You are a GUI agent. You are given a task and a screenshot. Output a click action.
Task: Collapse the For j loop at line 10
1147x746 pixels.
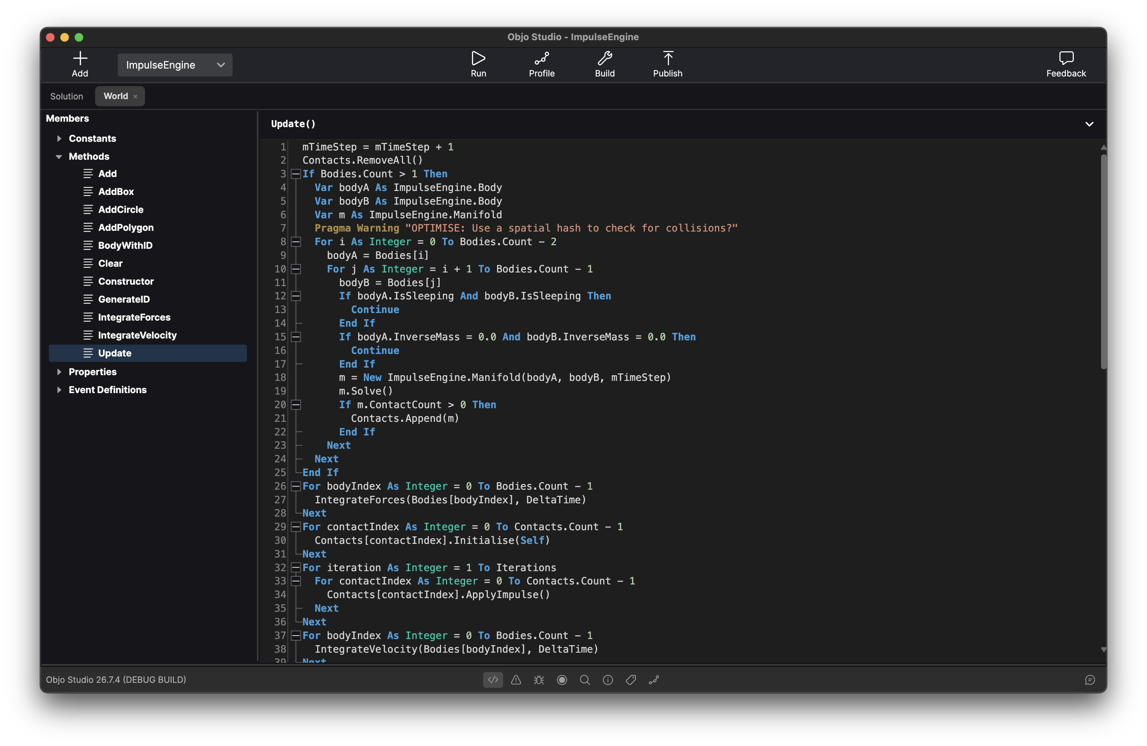(296, 269)
